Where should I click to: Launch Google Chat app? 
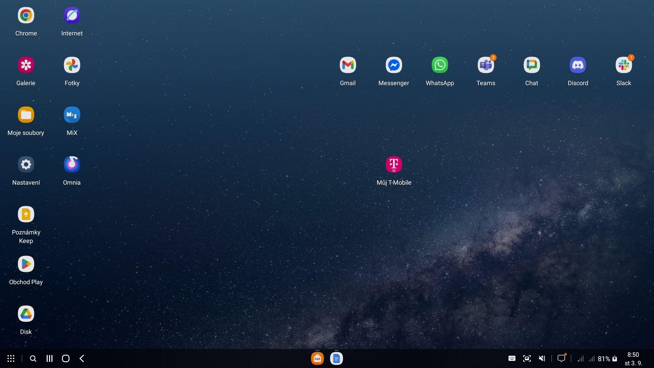coord(532,65)
